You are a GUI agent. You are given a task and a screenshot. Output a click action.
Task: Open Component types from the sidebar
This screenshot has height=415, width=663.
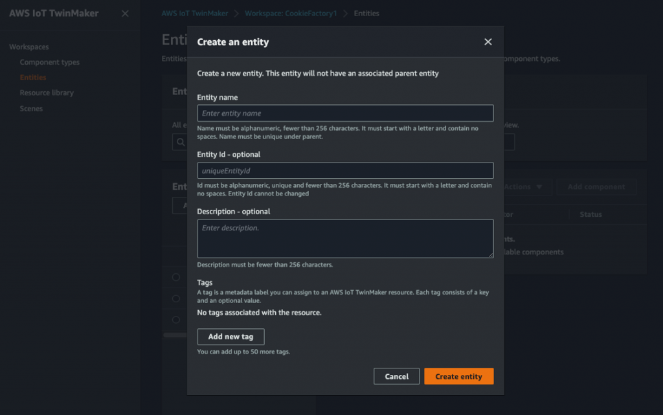coord(49,62)
